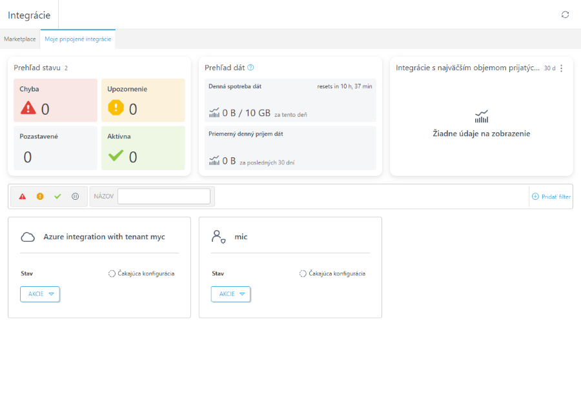Click the cloud icon of the Azure integration
The width and height of the screenshot is (581, 408).
point(28,237)
